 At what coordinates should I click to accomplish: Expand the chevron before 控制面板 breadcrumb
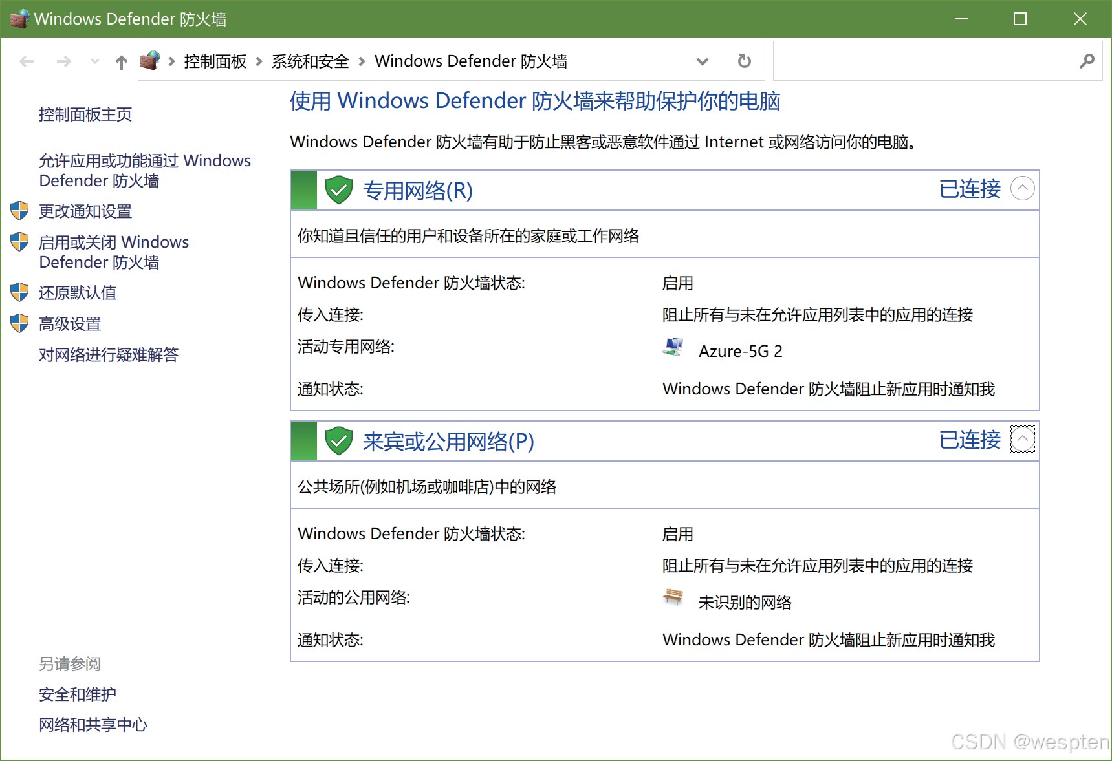coord(171,61)
